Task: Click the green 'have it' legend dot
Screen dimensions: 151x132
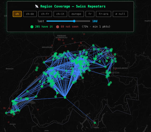Action: [x=32, y=27]
